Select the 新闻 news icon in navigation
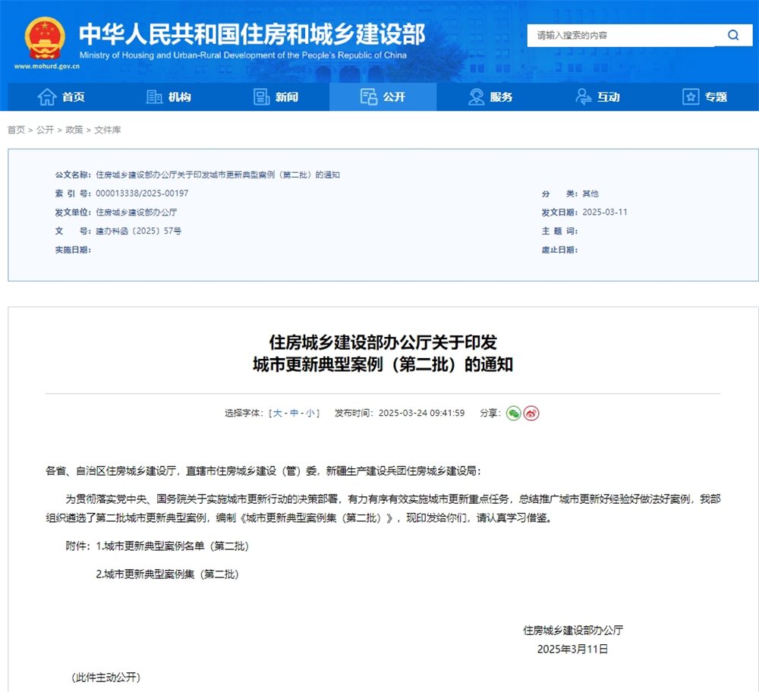This screenshot has width=759, height=692. [x=260, y=97]
